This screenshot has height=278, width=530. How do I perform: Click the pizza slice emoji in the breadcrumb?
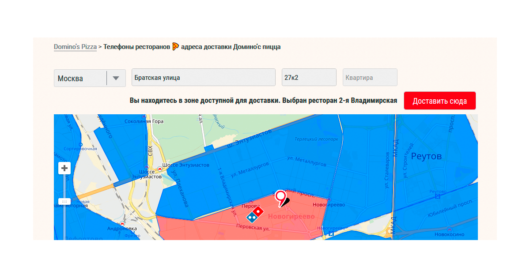point(176,46)
